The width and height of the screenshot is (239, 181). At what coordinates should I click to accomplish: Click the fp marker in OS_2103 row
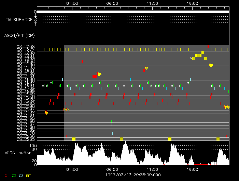click(x=146, y=68)
